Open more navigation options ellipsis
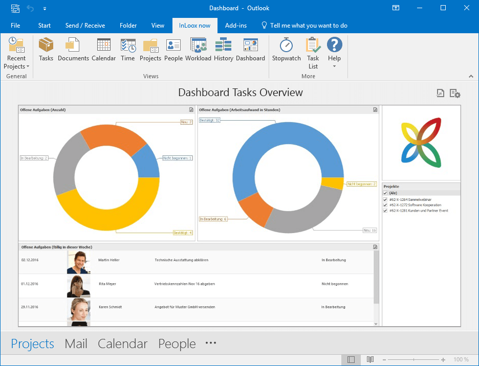 (211, 343)
